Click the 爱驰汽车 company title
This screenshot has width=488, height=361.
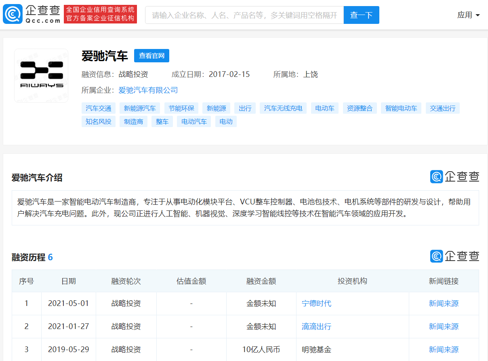[105, 56]
